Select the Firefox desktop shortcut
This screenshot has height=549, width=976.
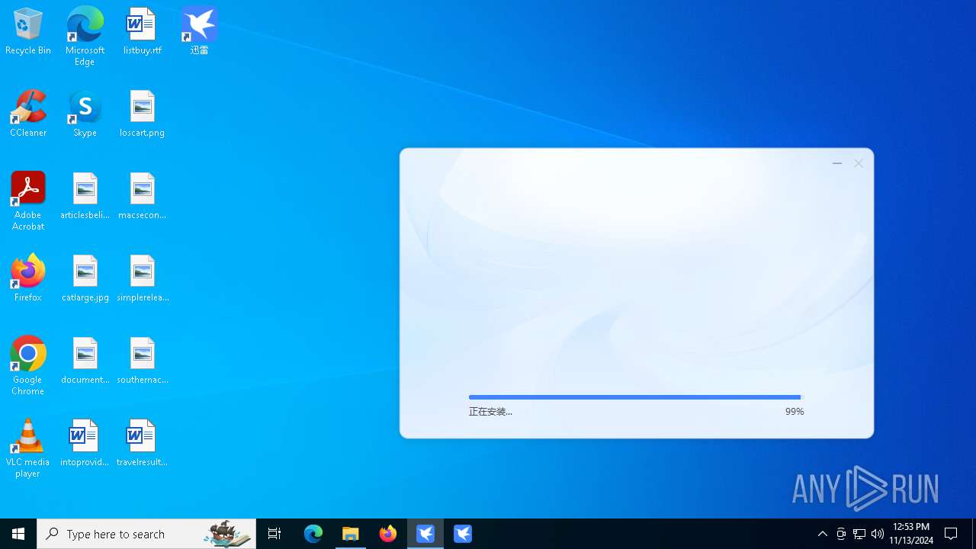click(x=28, y=279)
